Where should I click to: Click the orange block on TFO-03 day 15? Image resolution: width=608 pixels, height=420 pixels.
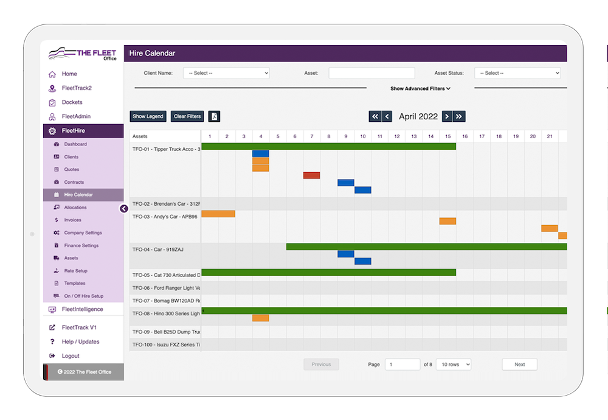(448, 221)
